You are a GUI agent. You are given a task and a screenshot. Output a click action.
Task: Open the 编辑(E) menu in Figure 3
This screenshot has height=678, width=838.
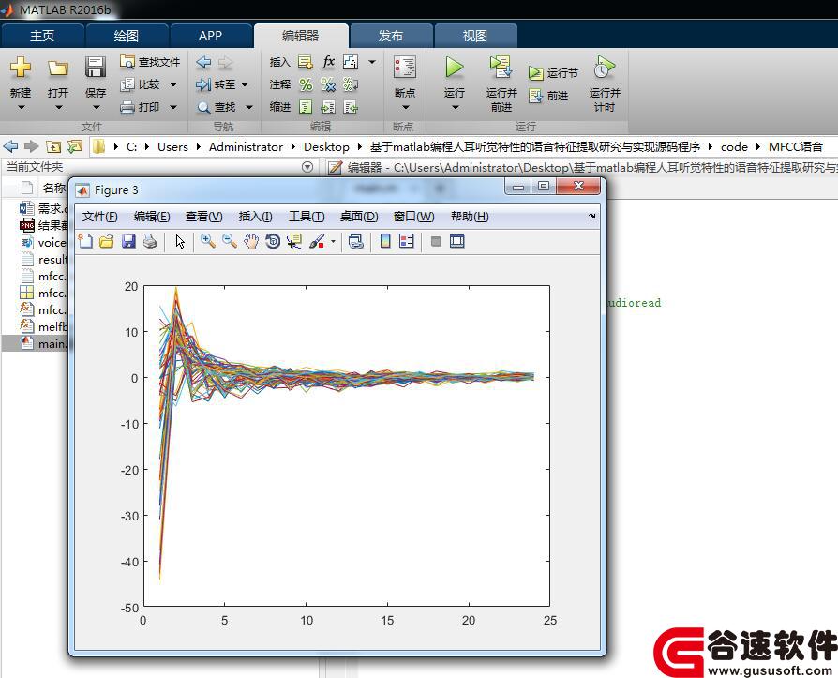(152, 216)
